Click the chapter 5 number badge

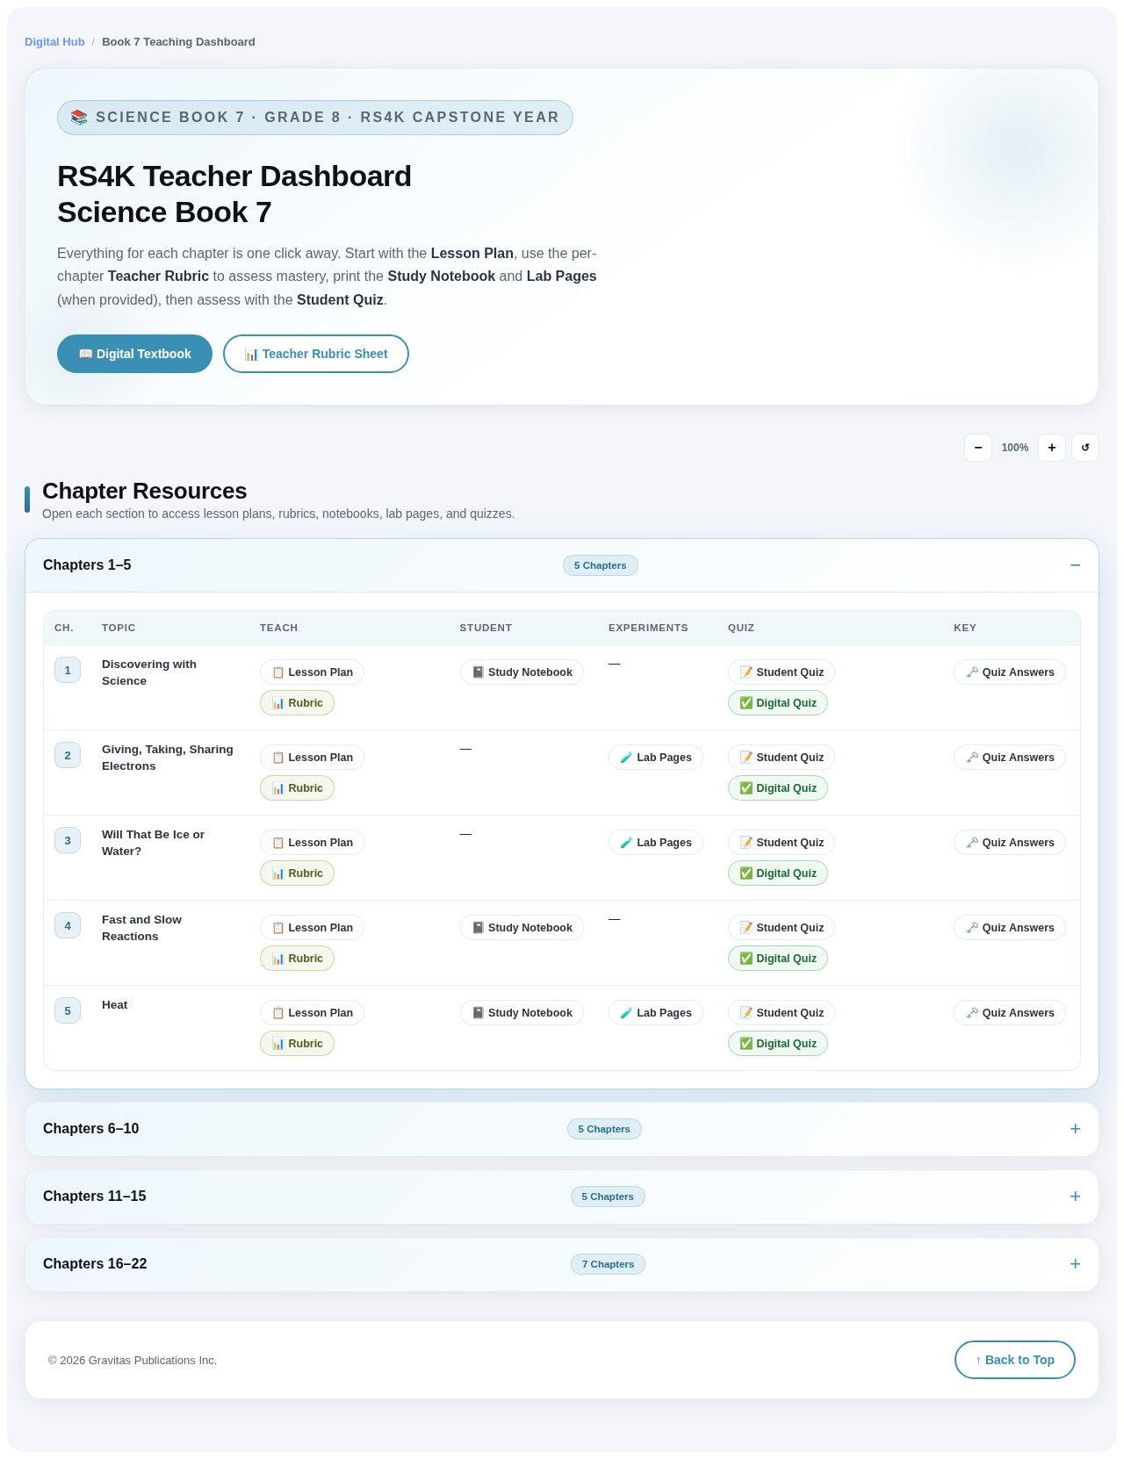[68, 1011]
